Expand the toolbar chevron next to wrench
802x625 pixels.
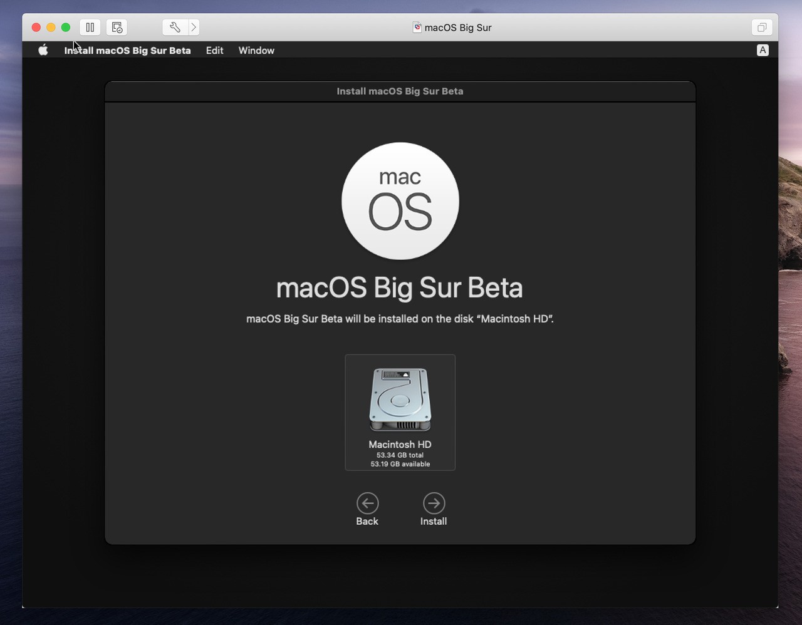194,28
